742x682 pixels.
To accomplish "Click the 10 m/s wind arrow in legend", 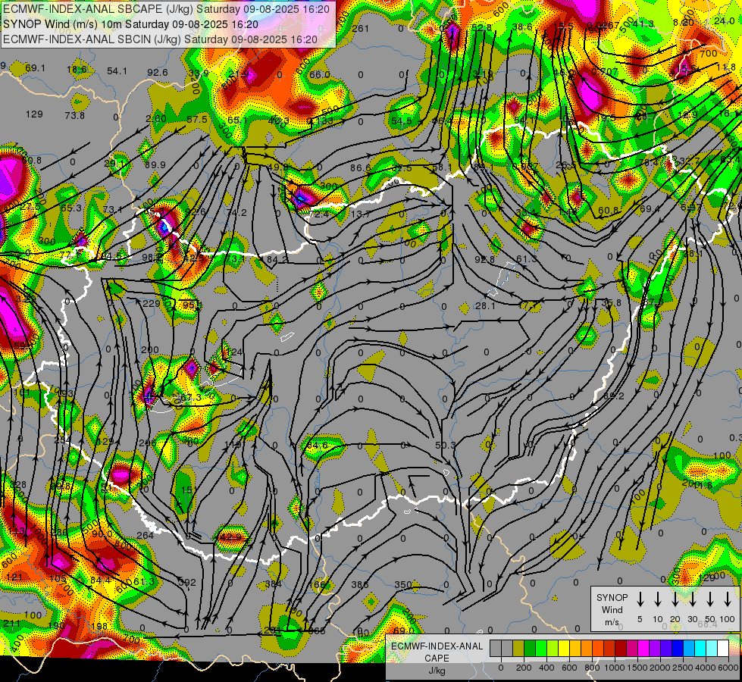I will pyautogui.click(x=657, y=599).
